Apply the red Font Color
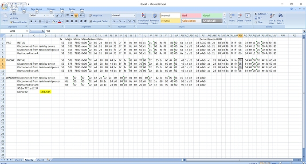The width and height of the screenshot is (306, 164). (x=60, y=21)
